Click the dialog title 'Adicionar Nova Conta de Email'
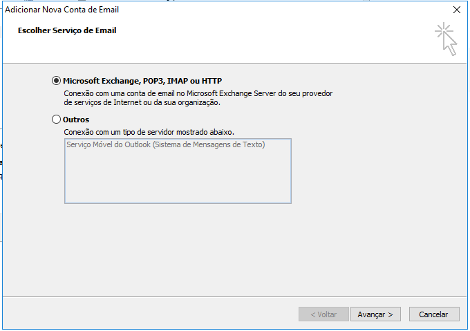The height and width of the screenshot is (331, 470). pyautogui.click(x=62, y=10)
